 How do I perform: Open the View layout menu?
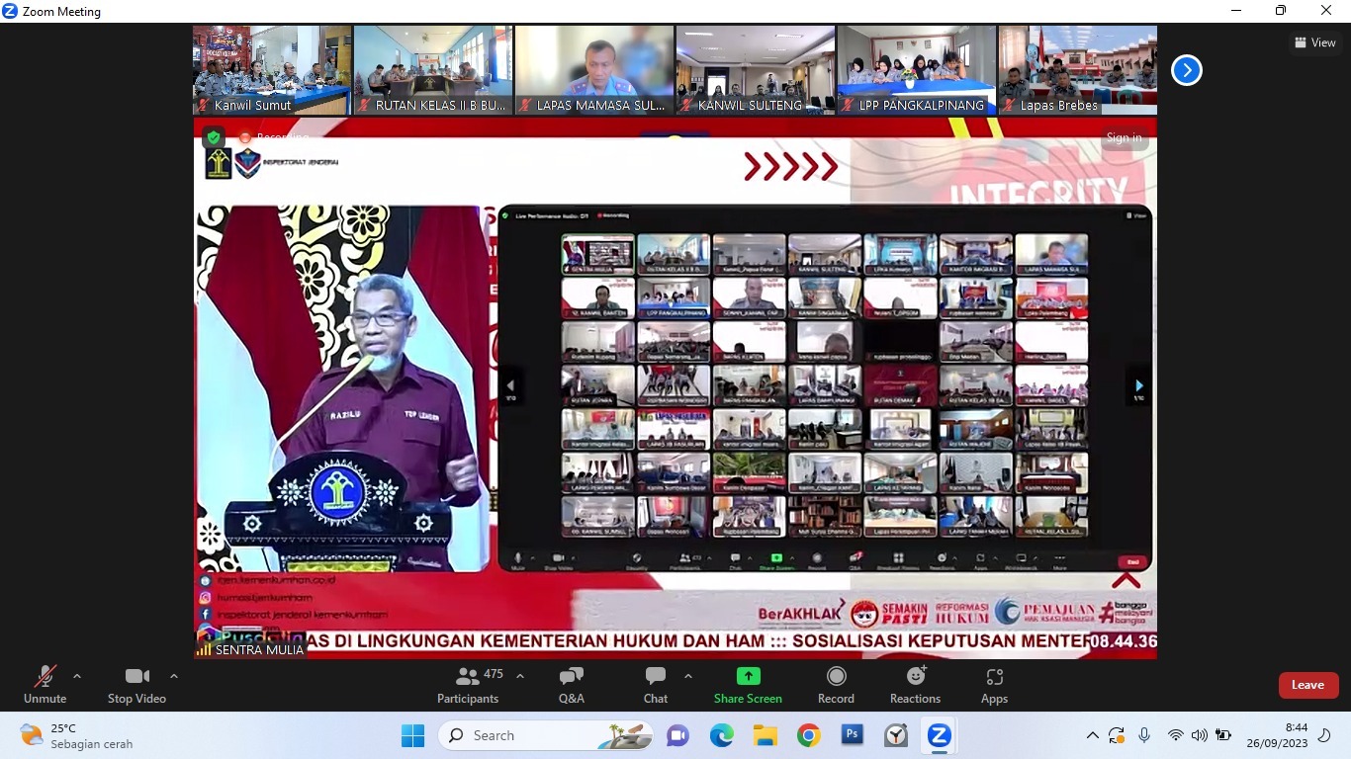tap(1315, 42)
